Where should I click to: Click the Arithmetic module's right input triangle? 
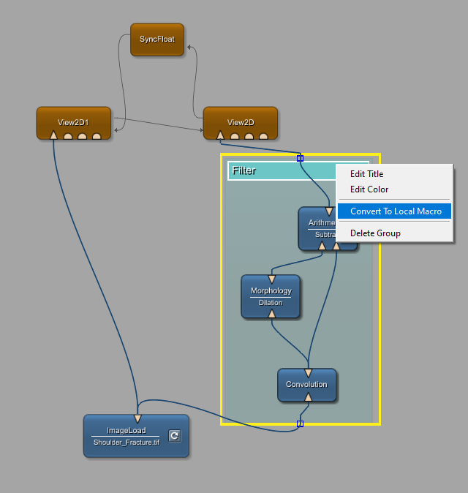click(x=336, y=246)
